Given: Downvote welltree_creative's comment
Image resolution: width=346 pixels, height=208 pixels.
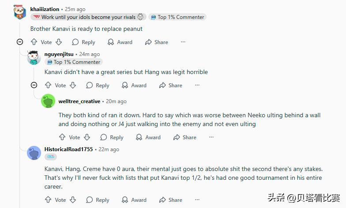Looking at the screenshot, I should [x=87, y=137].
